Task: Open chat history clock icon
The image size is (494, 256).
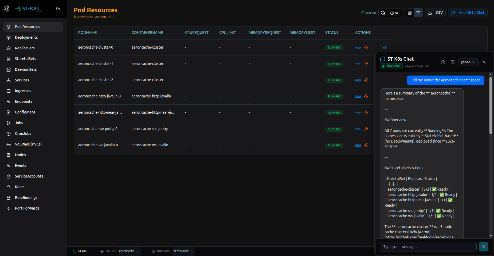Action: pyautogui.click(x=443, y=62)
